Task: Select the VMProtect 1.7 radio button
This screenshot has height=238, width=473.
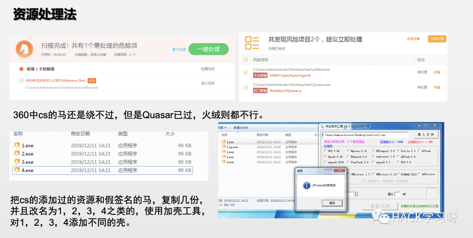Action: point(349,174)
